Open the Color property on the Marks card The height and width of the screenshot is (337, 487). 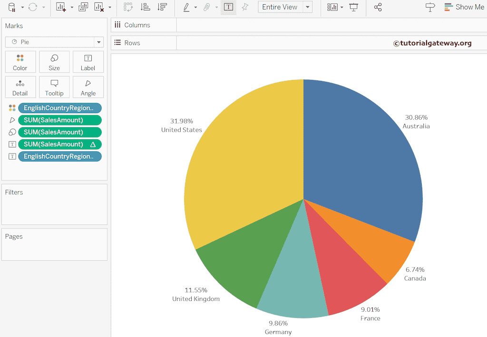(20, 61)
